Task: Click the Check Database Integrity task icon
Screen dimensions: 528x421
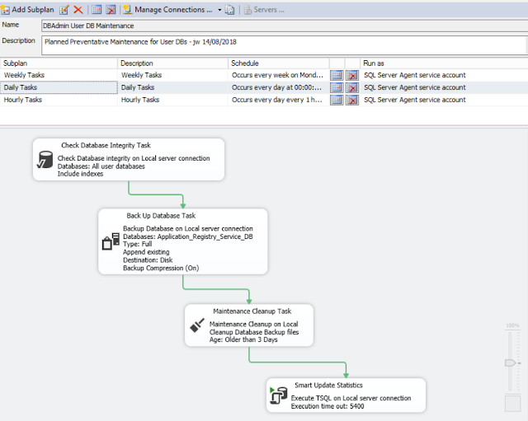Action: pos(45,159)
